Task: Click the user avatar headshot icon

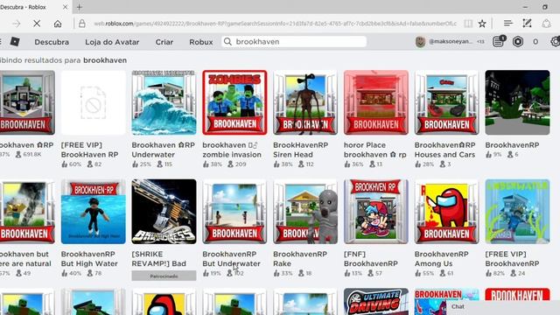Action: pos(420,42)
